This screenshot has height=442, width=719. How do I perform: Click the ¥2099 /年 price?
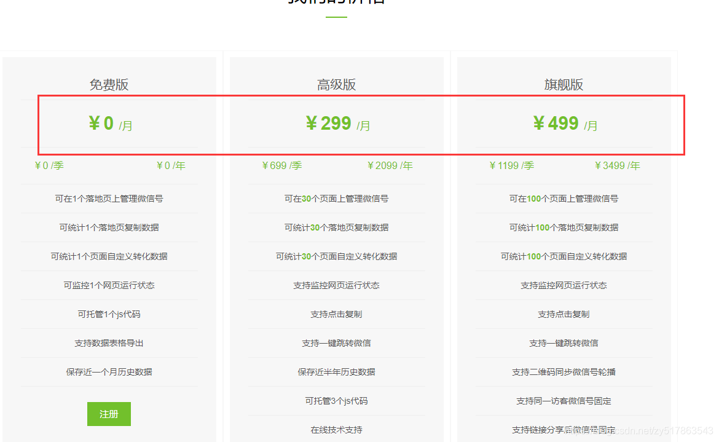[x=390, y=165]
